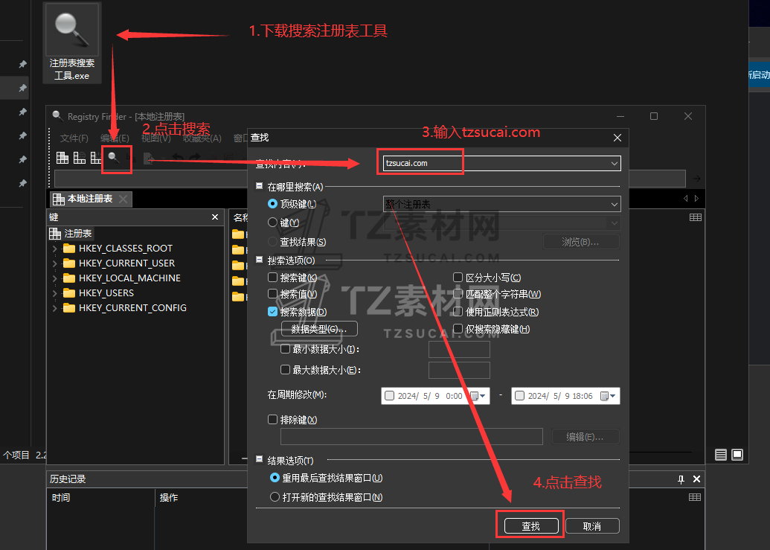Select the 顶级键 radio button

point(272,203)
